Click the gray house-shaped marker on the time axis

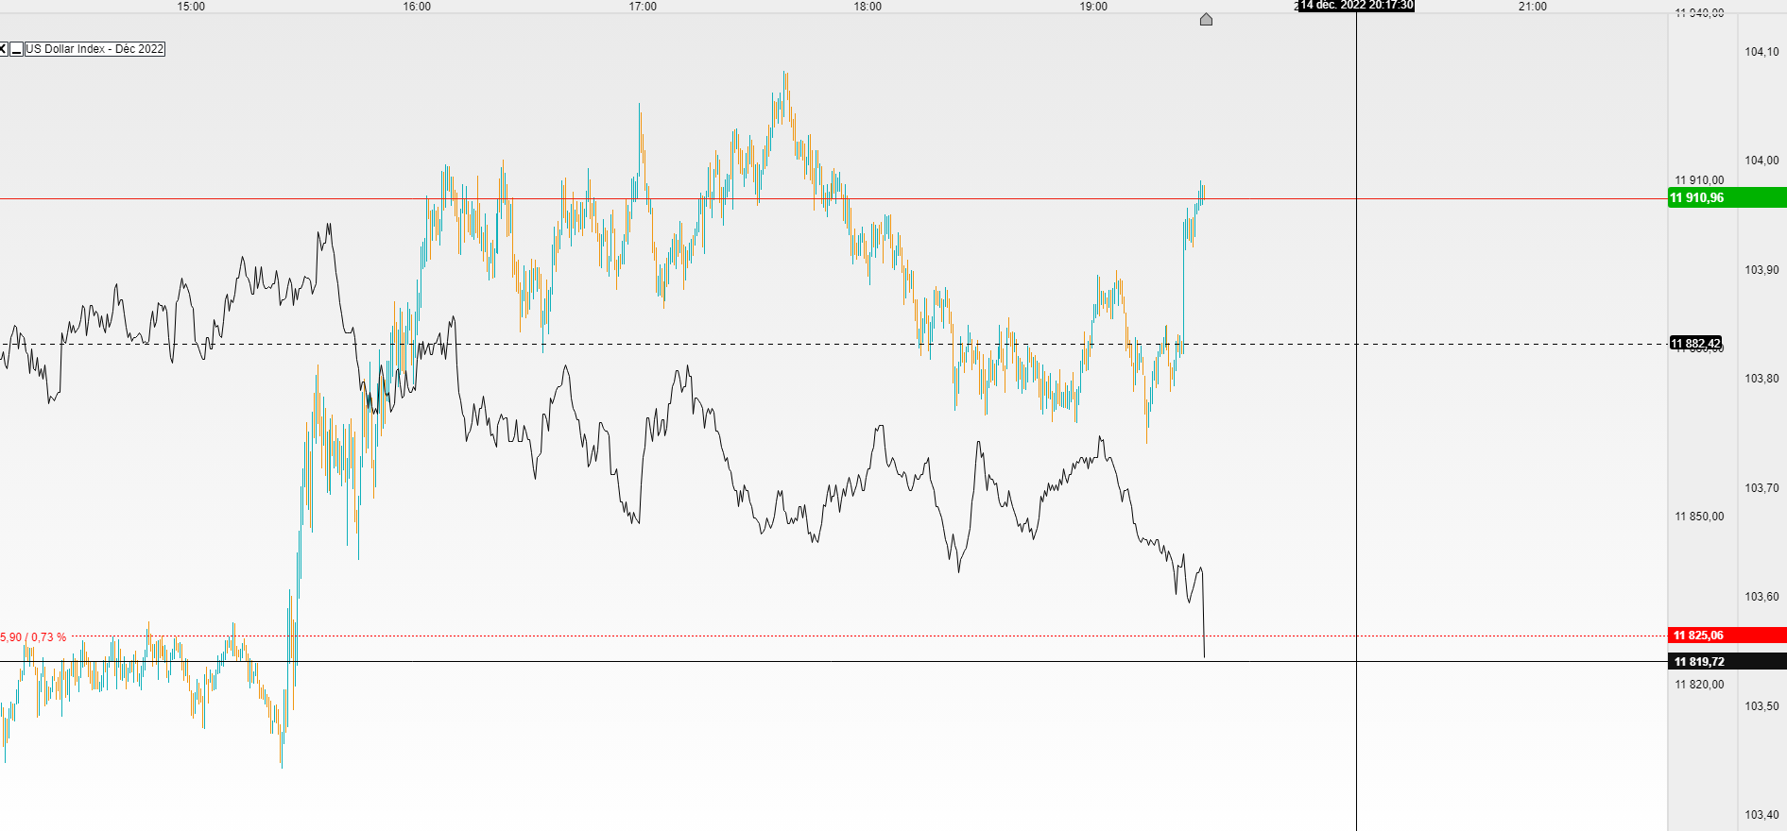tap(1206, 19)
